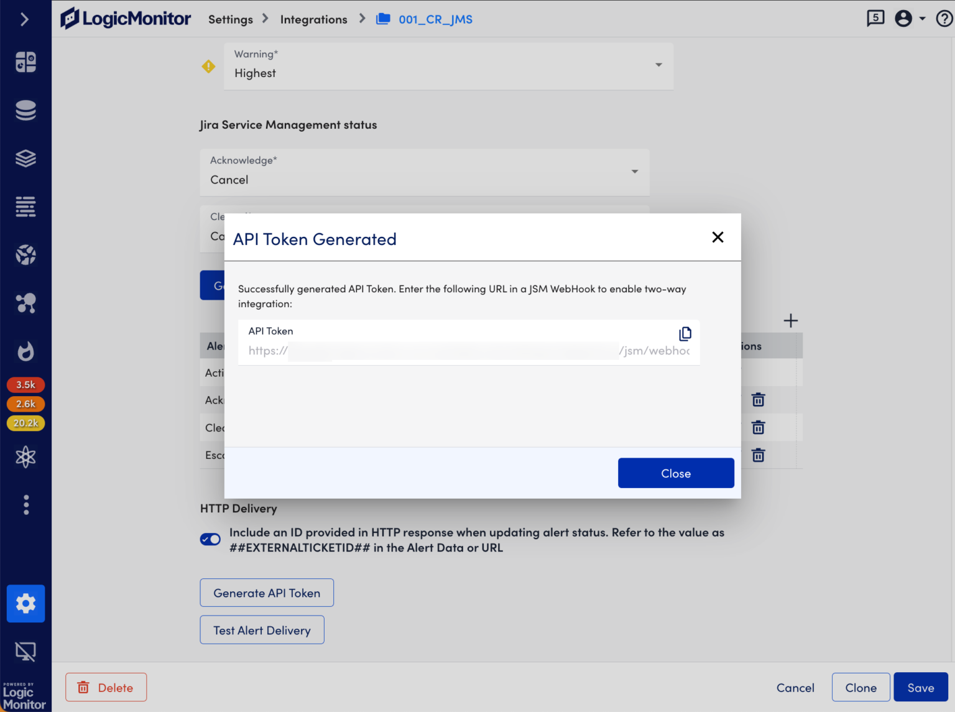Save the 001_CR_JMS integration
This screenshot has height=712, width=955.
pos(921,687)
